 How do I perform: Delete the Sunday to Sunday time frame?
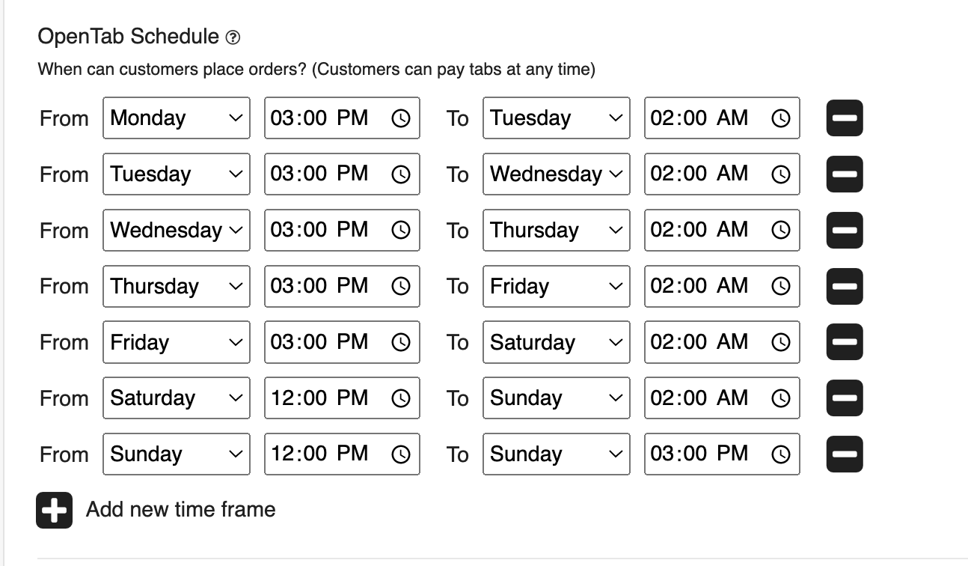[x=845, y=454]
